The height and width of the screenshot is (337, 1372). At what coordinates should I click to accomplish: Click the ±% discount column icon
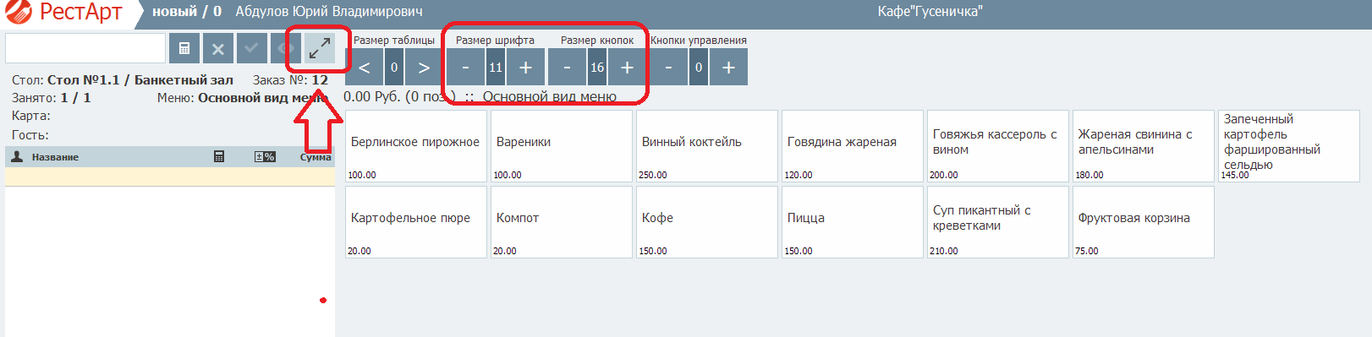click(x=265, y=156)
